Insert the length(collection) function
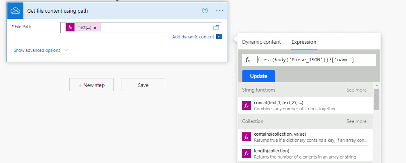Screen dimensions: 406x163 tap(306, 154)
